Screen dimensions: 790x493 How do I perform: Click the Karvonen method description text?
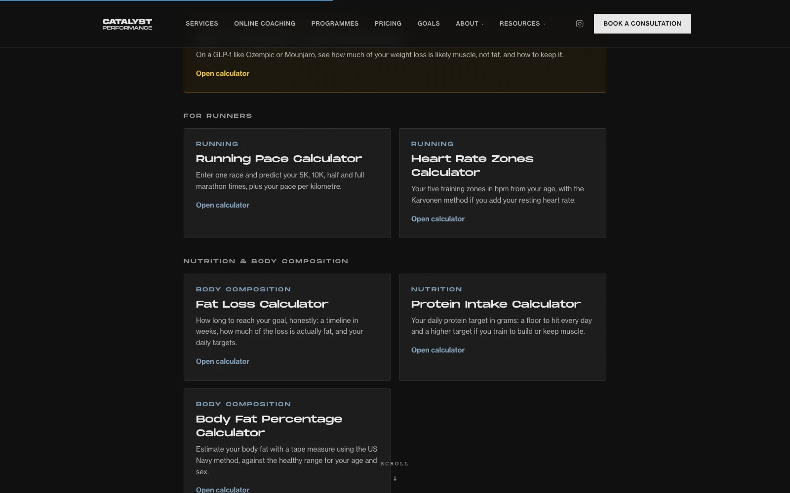point(498,194)
